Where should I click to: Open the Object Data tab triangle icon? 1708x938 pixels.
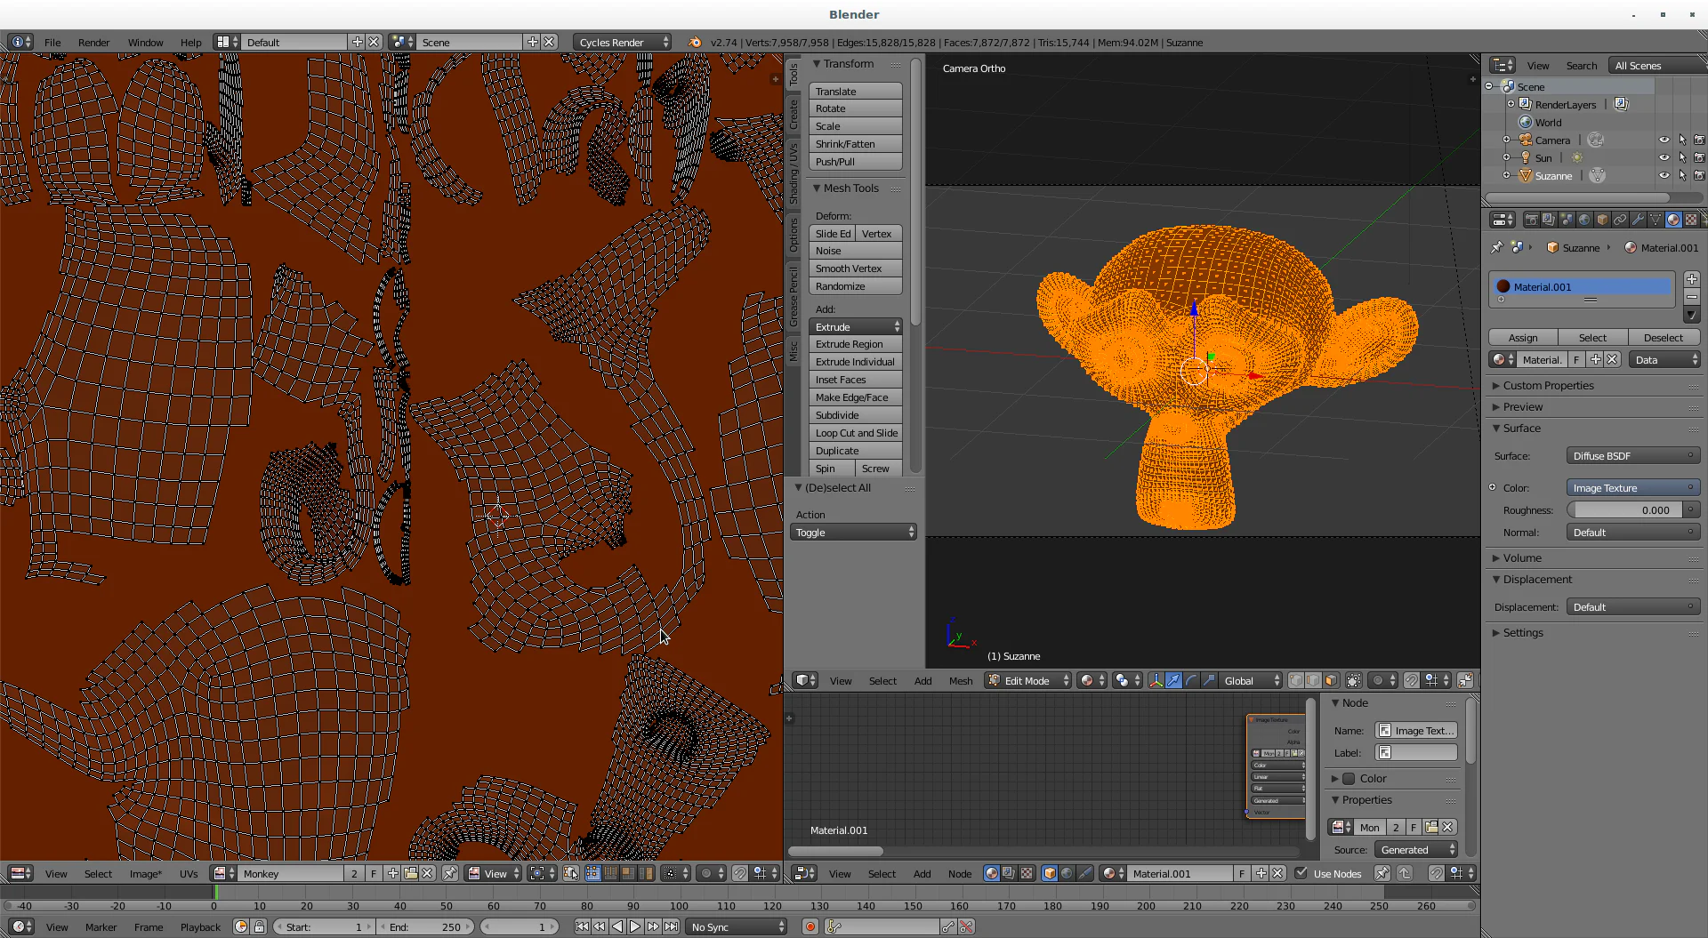coord(1656,220)
